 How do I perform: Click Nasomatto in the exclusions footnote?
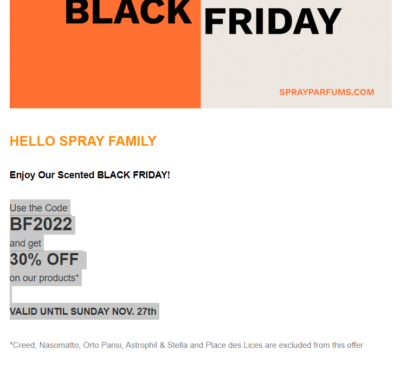click(59, 345)
